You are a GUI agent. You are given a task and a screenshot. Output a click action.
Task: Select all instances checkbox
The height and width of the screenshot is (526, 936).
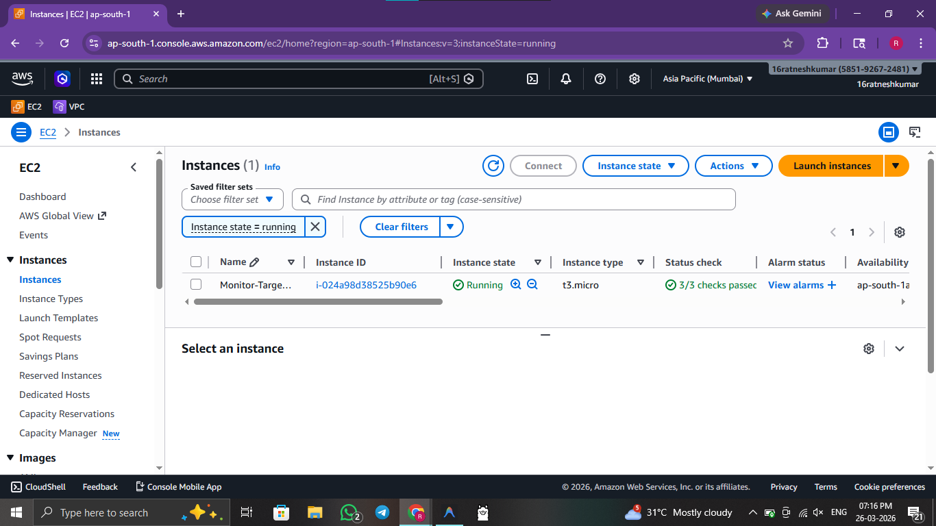pyautogui.click(x=196, y=262)
